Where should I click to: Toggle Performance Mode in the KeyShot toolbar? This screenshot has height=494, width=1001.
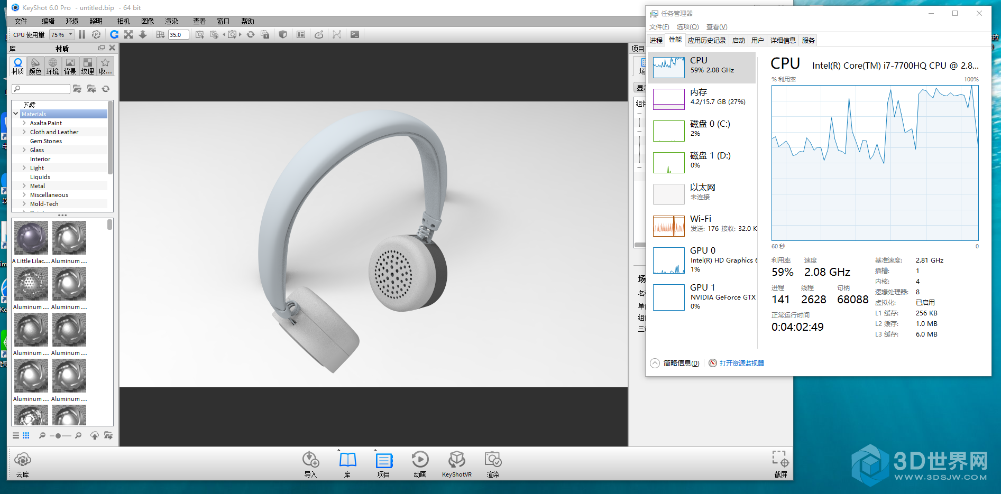point(96,34)
